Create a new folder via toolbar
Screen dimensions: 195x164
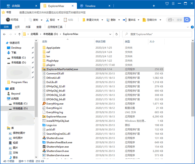coord(91,20)
